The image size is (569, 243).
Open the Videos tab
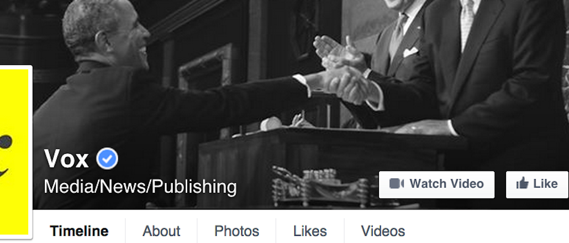coord(383,231)
